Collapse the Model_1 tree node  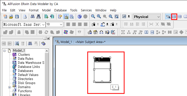pos(5,51)
